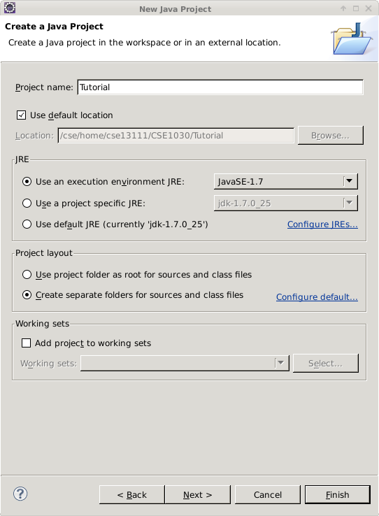
Task: Toggle the Use default location checkbox
Action: (22, 115)
